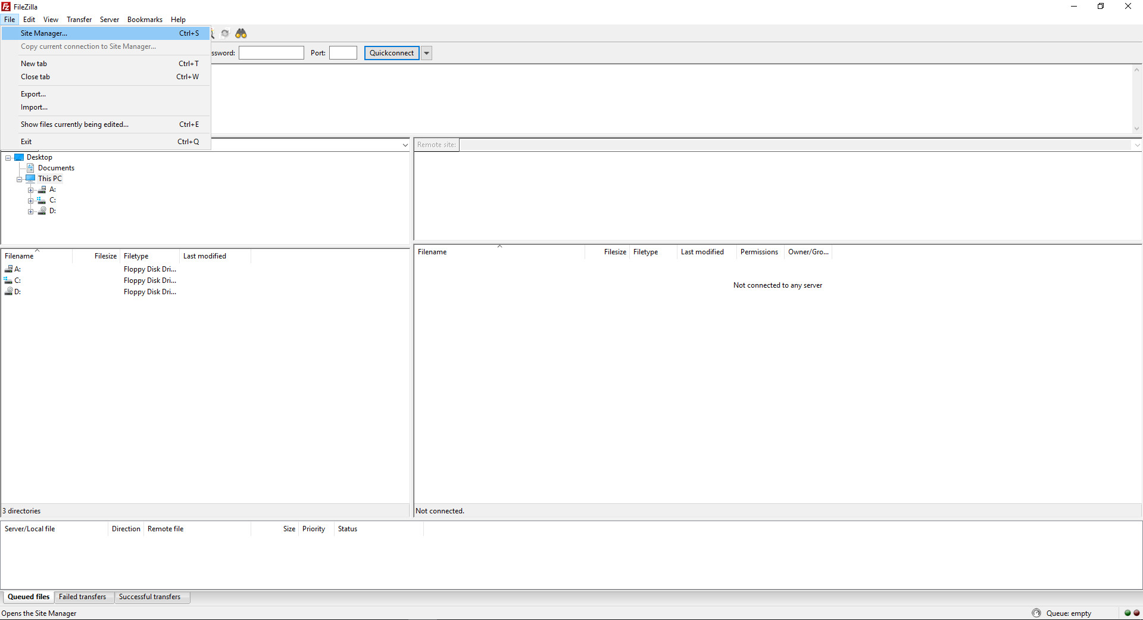Click the message log scrollbar down arrow

[x=1136, y=129]
